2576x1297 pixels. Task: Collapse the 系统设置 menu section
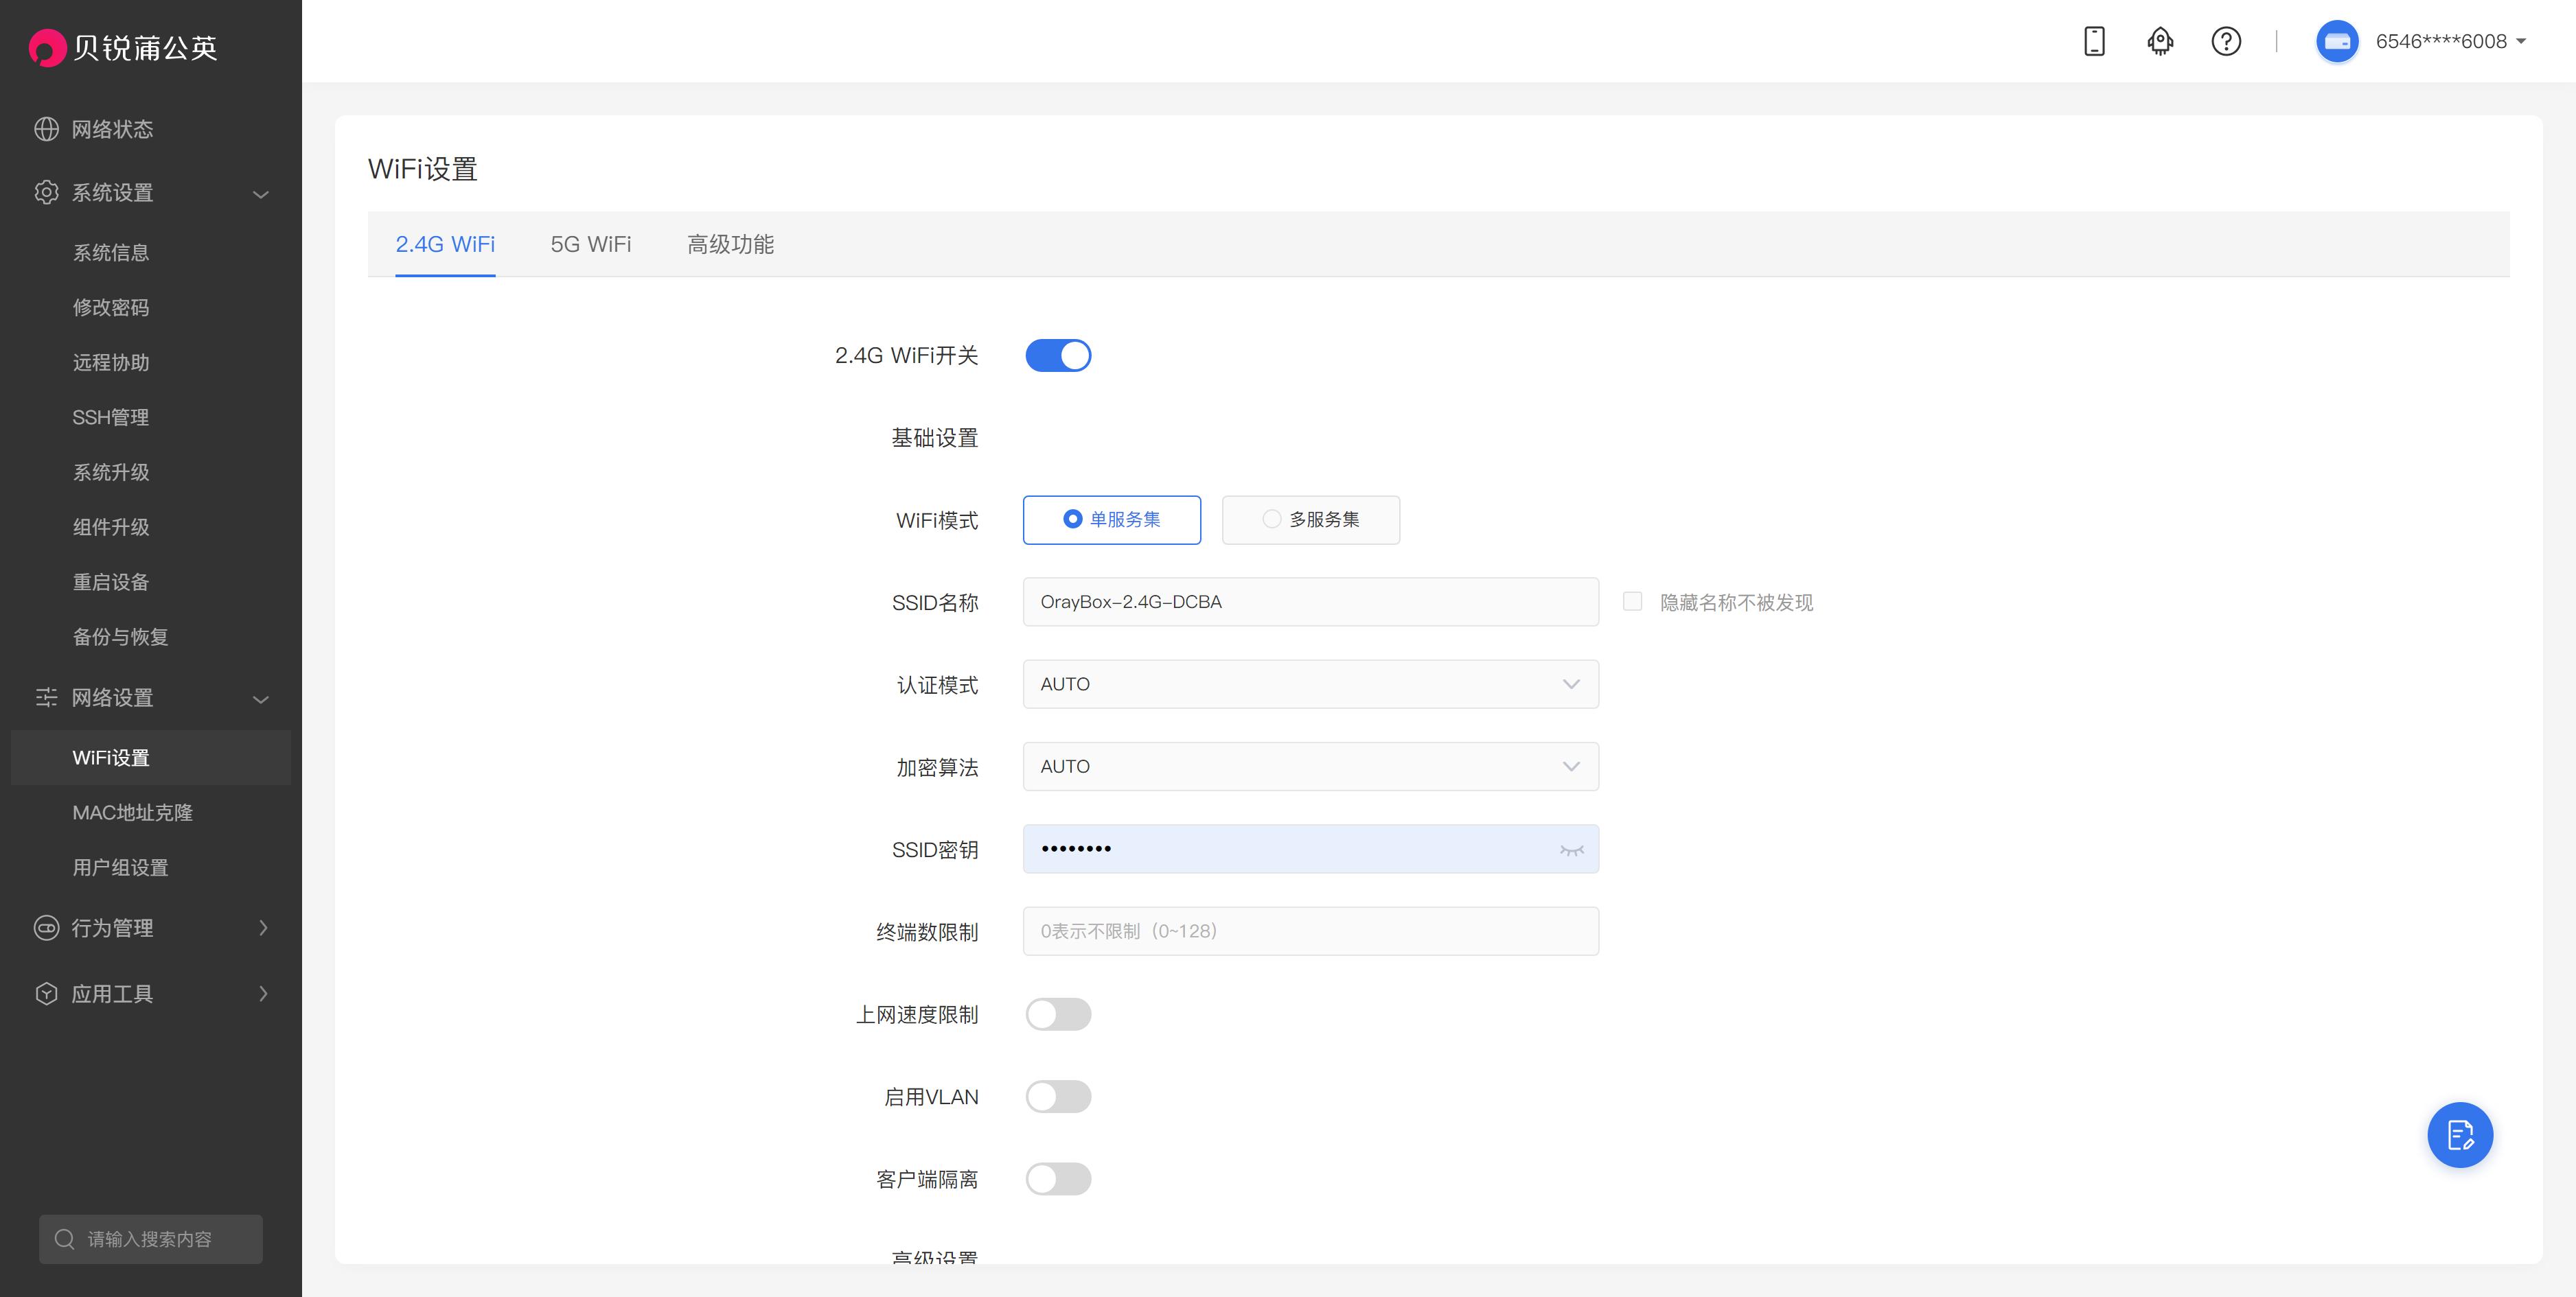[x=261, y=193]
